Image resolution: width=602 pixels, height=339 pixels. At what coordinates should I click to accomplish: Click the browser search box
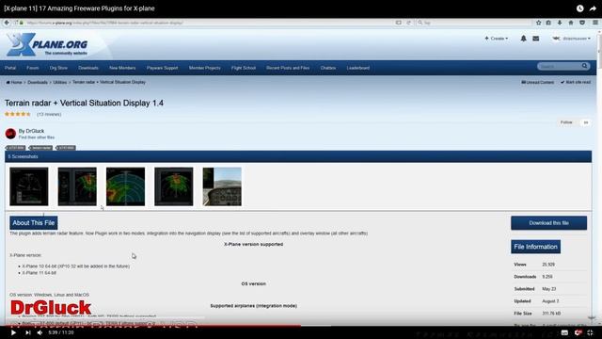coord(474,23)
